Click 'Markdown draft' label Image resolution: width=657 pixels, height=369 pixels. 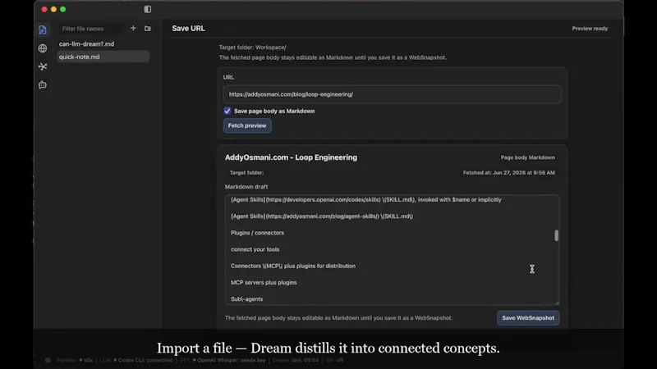[x=246, y=187]
